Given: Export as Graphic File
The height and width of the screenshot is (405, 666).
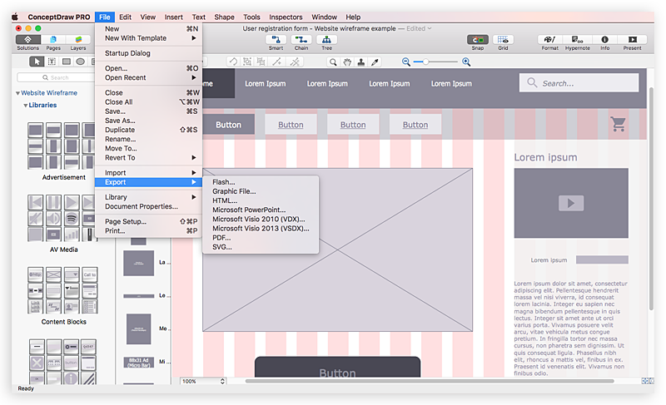Looking at the screenshot, I should (261, 191).
